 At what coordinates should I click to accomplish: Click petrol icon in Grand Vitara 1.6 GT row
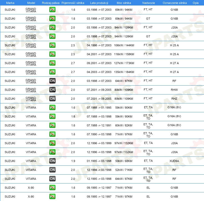point(52,18)
